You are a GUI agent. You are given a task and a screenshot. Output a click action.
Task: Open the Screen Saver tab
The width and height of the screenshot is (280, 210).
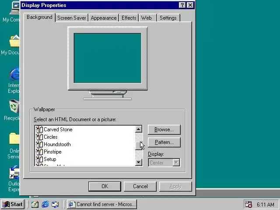(x=72, y=18)
